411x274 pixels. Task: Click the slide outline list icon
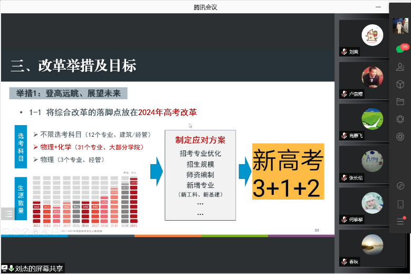[8, 214]
